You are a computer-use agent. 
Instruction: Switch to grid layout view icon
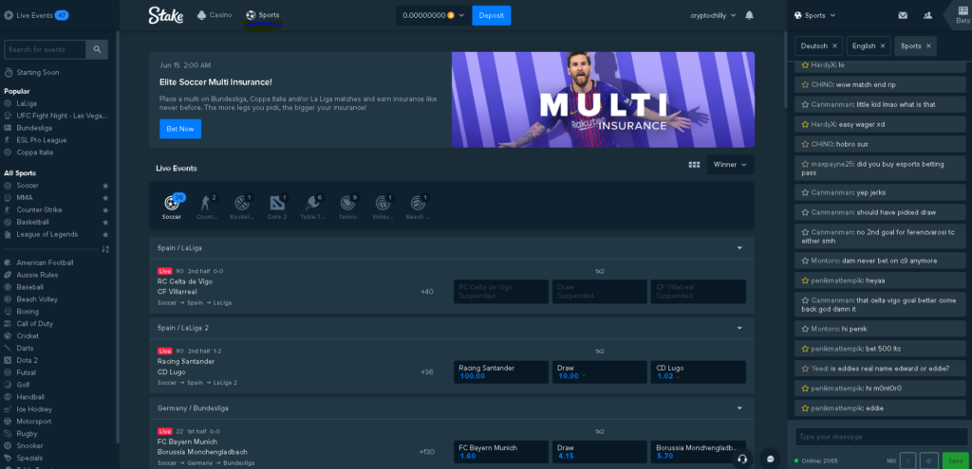click(694, 165)
